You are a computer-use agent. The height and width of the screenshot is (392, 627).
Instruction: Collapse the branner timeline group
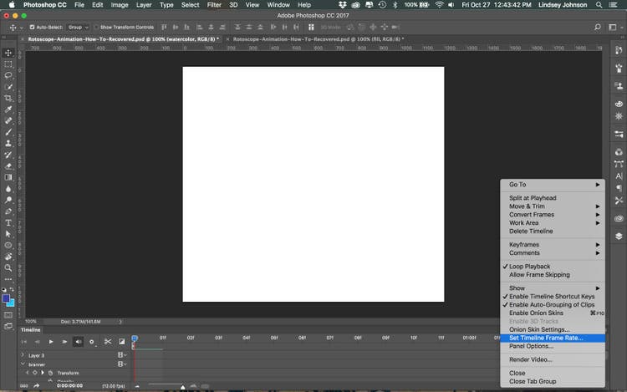(23, 364)
